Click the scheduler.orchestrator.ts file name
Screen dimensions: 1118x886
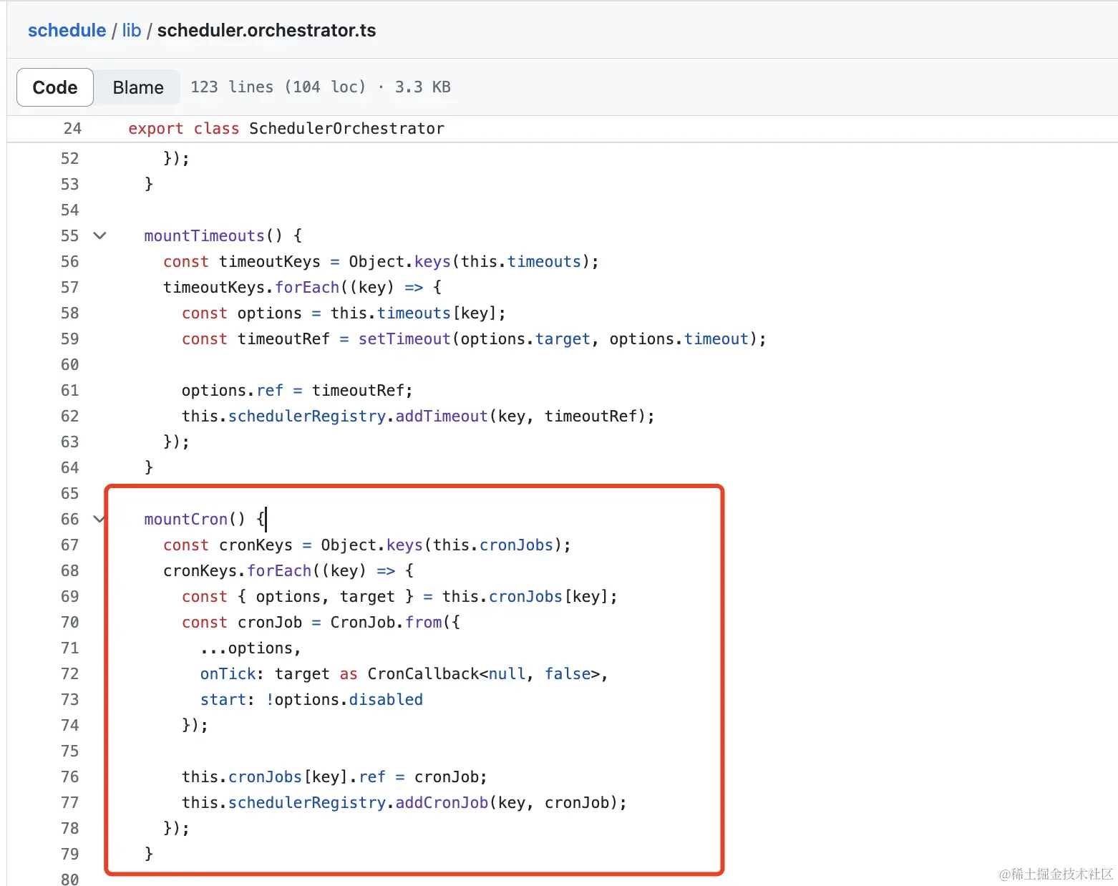[266, 30]
